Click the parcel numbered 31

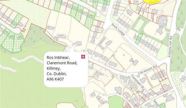(x=104, y=9)
